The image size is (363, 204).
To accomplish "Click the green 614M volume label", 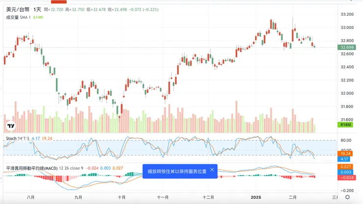I will point(346,125).
